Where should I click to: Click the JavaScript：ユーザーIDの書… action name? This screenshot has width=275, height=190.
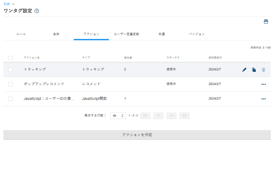click(x=49, y=99)
